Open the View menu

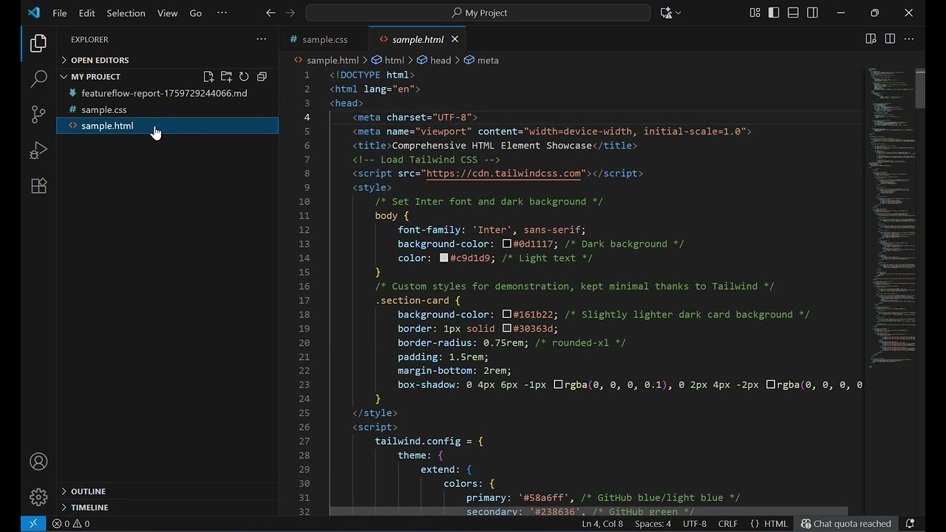coord(168,13)
